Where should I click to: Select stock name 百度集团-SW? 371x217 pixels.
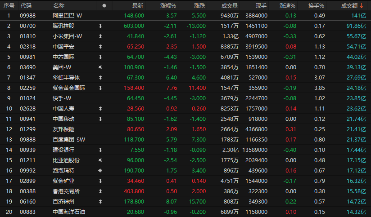click(x=69, y=140)
